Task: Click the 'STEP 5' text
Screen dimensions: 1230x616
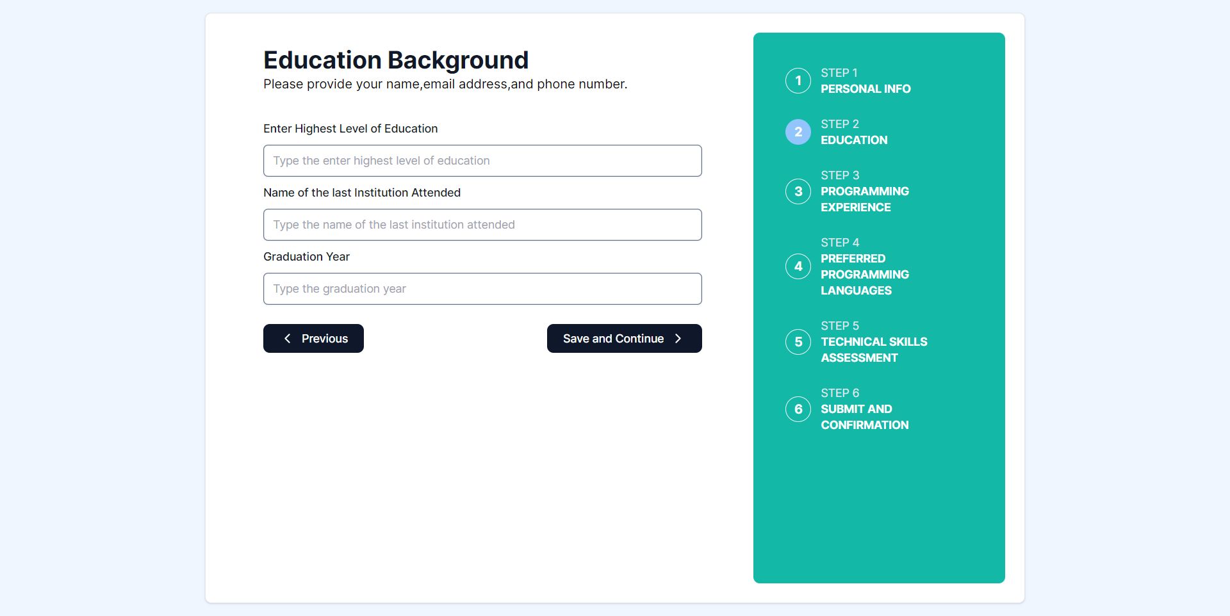Action: point(840,326)
